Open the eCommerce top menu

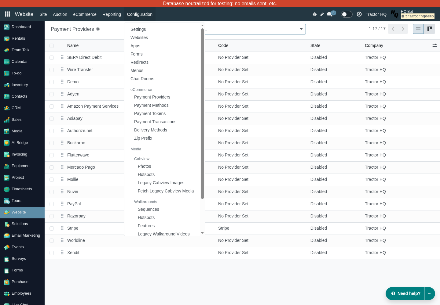85,14
